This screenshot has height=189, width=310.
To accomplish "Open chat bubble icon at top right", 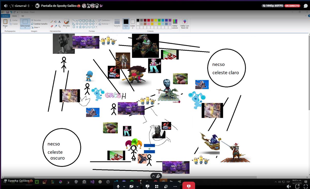I will (305, 6).
